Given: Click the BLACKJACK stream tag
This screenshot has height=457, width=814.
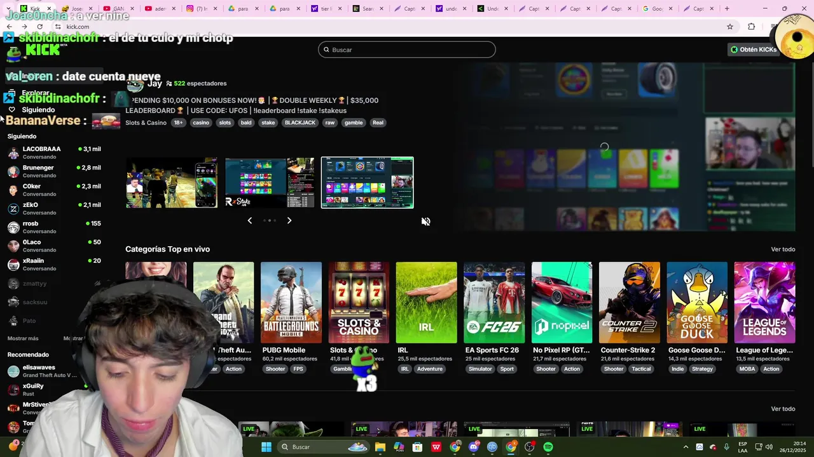Looking at the screenshot, I should 300,123.
